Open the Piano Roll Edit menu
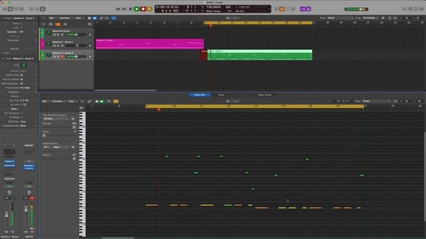 coord(45,102)
